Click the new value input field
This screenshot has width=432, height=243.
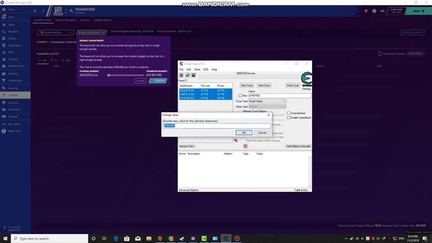(x=217, y=126)
